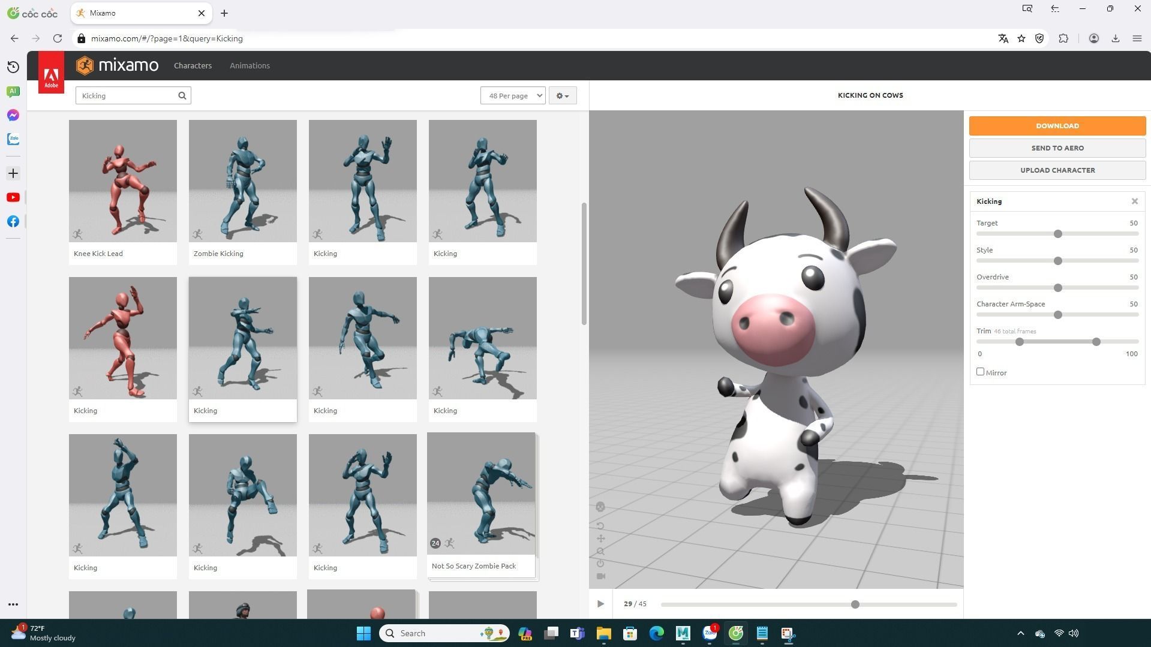This screenshot has height=647, width=1151.
Task: Click Upload Character button
Action: [x=1057, y=170]
